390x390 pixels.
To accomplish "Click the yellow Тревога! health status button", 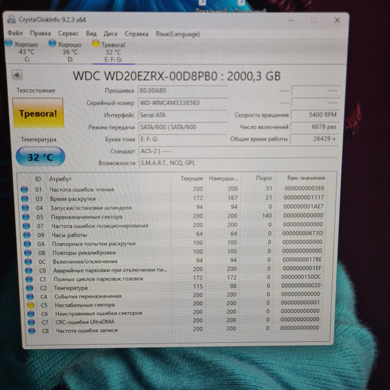I will tap(38, 113).
